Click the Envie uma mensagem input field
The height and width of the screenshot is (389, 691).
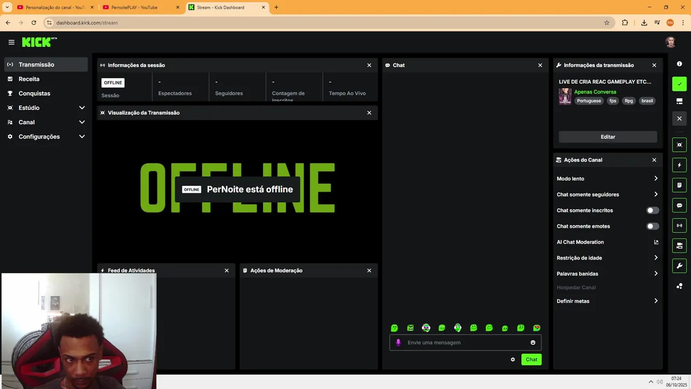(465, 343)
